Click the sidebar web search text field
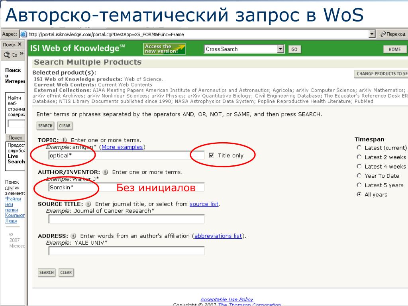Image resolution: width=408 pixels, height=306 pixels. (16, 124)
